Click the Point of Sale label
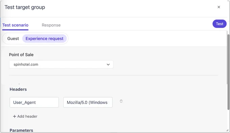 pyautogui.click(x=21, y=55)
